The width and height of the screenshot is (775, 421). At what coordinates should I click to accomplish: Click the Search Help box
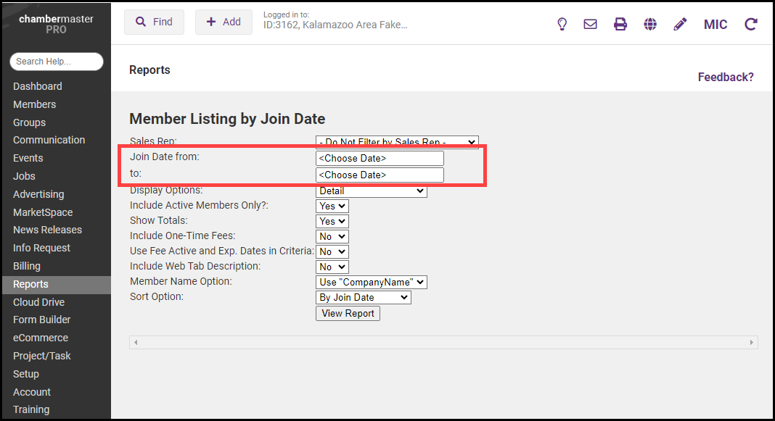[x=57, y=62]
